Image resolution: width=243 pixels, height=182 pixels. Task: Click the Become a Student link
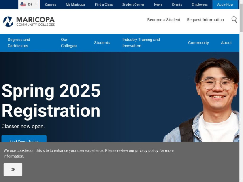tap(164, 20)
